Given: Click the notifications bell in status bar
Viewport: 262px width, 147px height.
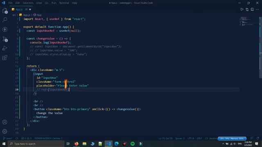Looking at the screenshot, I should (257, 138).
